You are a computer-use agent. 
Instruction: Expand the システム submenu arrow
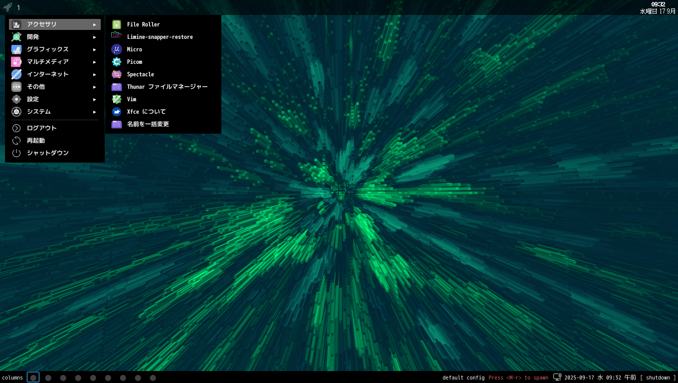[x=95, y=112]
